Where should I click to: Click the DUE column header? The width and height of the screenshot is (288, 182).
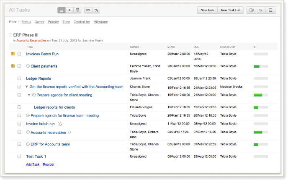[196, 47]
